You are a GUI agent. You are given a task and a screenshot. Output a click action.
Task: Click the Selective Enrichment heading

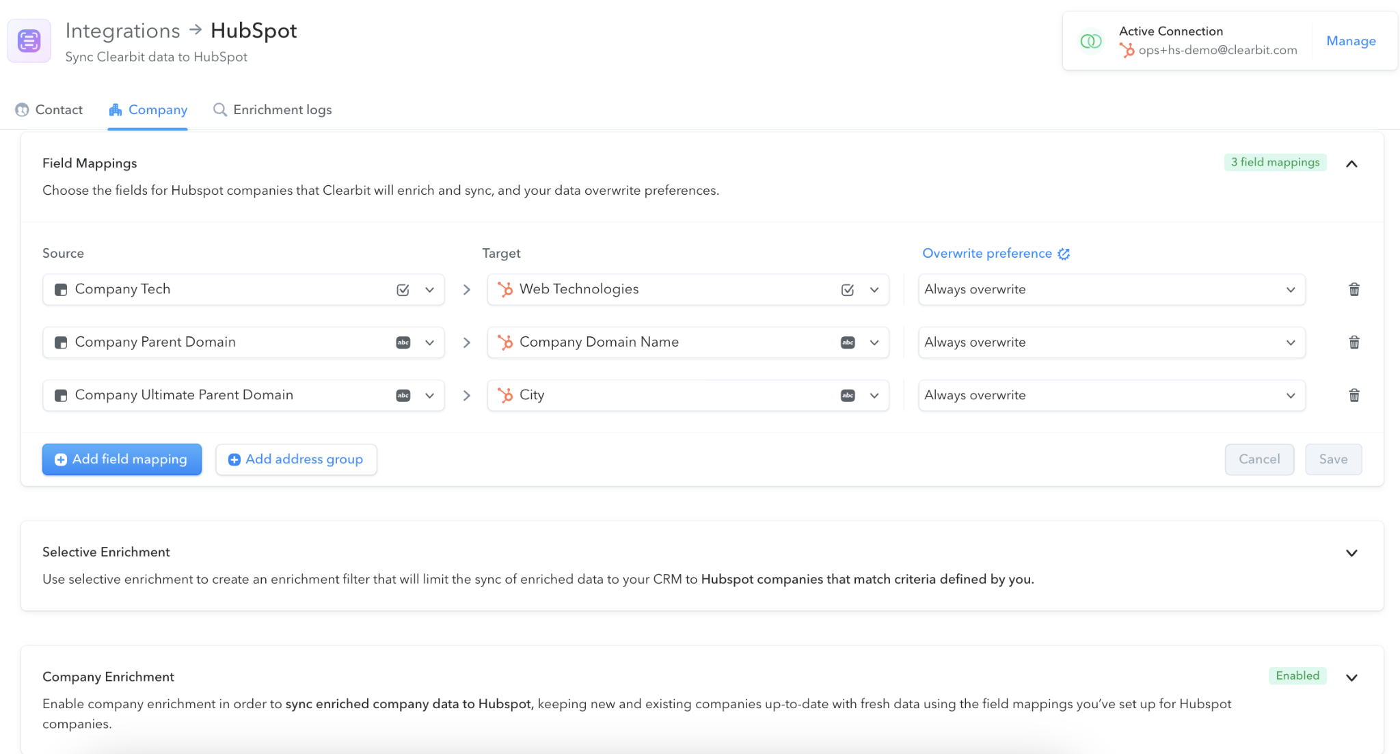(x=106, y=552)
